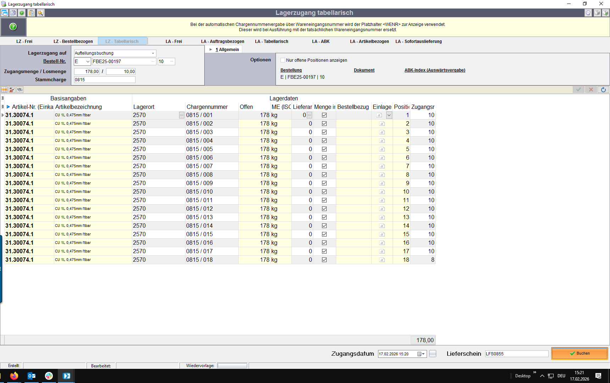Click the clear filter funnel icon
The image size is (610, 383).
tap(12, 90)
